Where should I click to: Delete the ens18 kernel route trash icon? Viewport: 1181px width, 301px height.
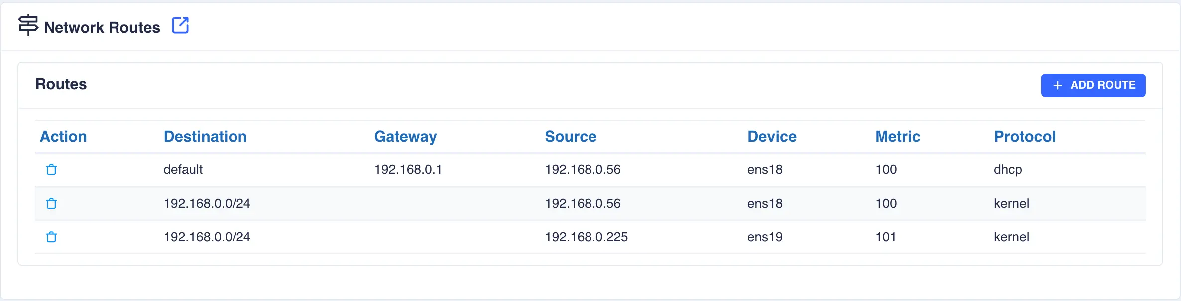pyautogui.click(x=51, y=204)
